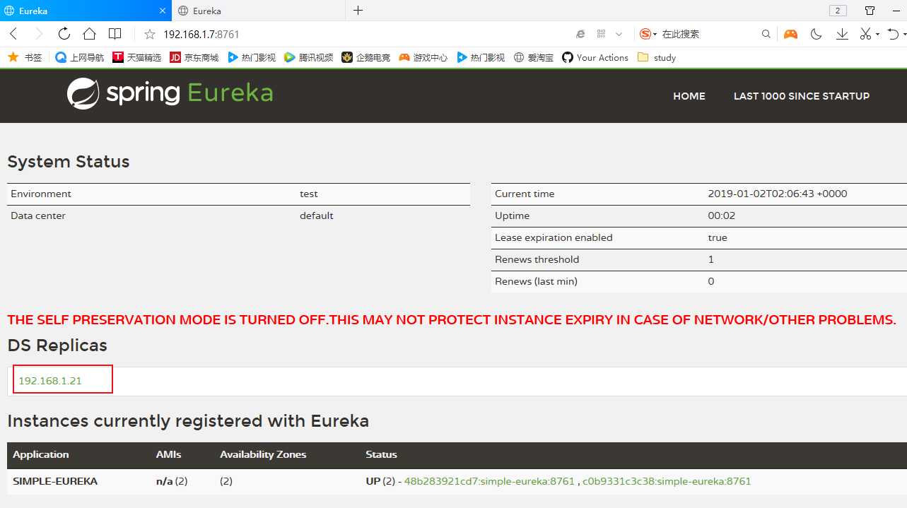Viewport: 907px width, 508px height.
Task: Click the QR code icon in address bar
Action: coord(601,34)
